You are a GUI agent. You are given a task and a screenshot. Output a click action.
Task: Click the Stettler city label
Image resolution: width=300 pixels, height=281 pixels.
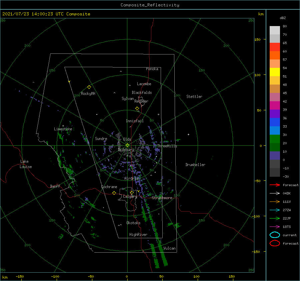click(194, 97)
